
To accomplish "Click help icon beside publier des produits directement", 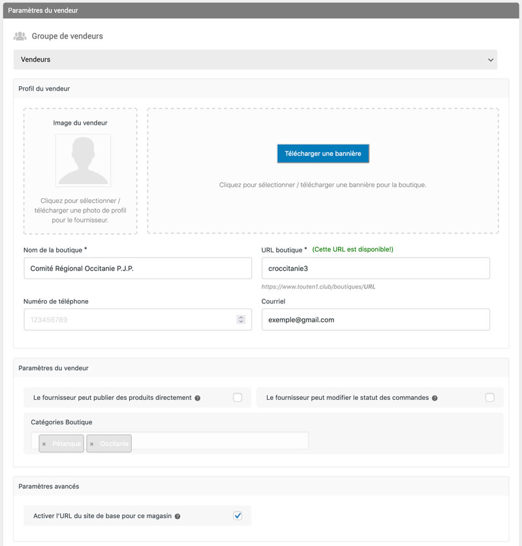I will (x=198, y=398).
